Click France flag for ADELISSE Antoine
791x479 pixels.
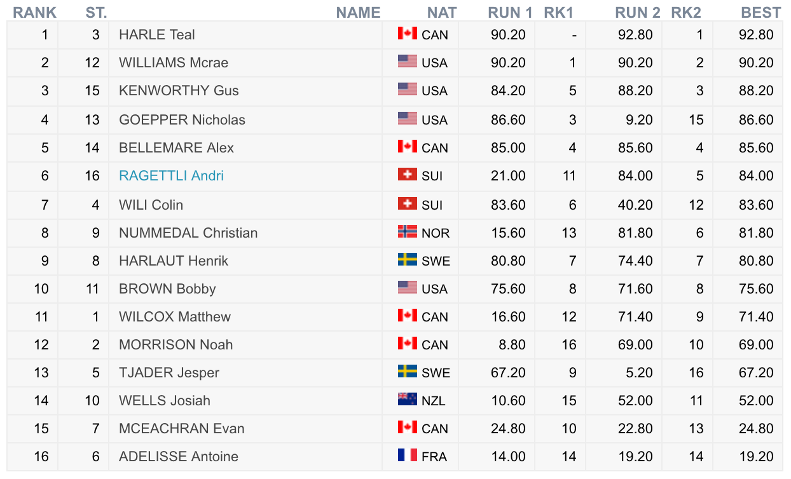408,455
